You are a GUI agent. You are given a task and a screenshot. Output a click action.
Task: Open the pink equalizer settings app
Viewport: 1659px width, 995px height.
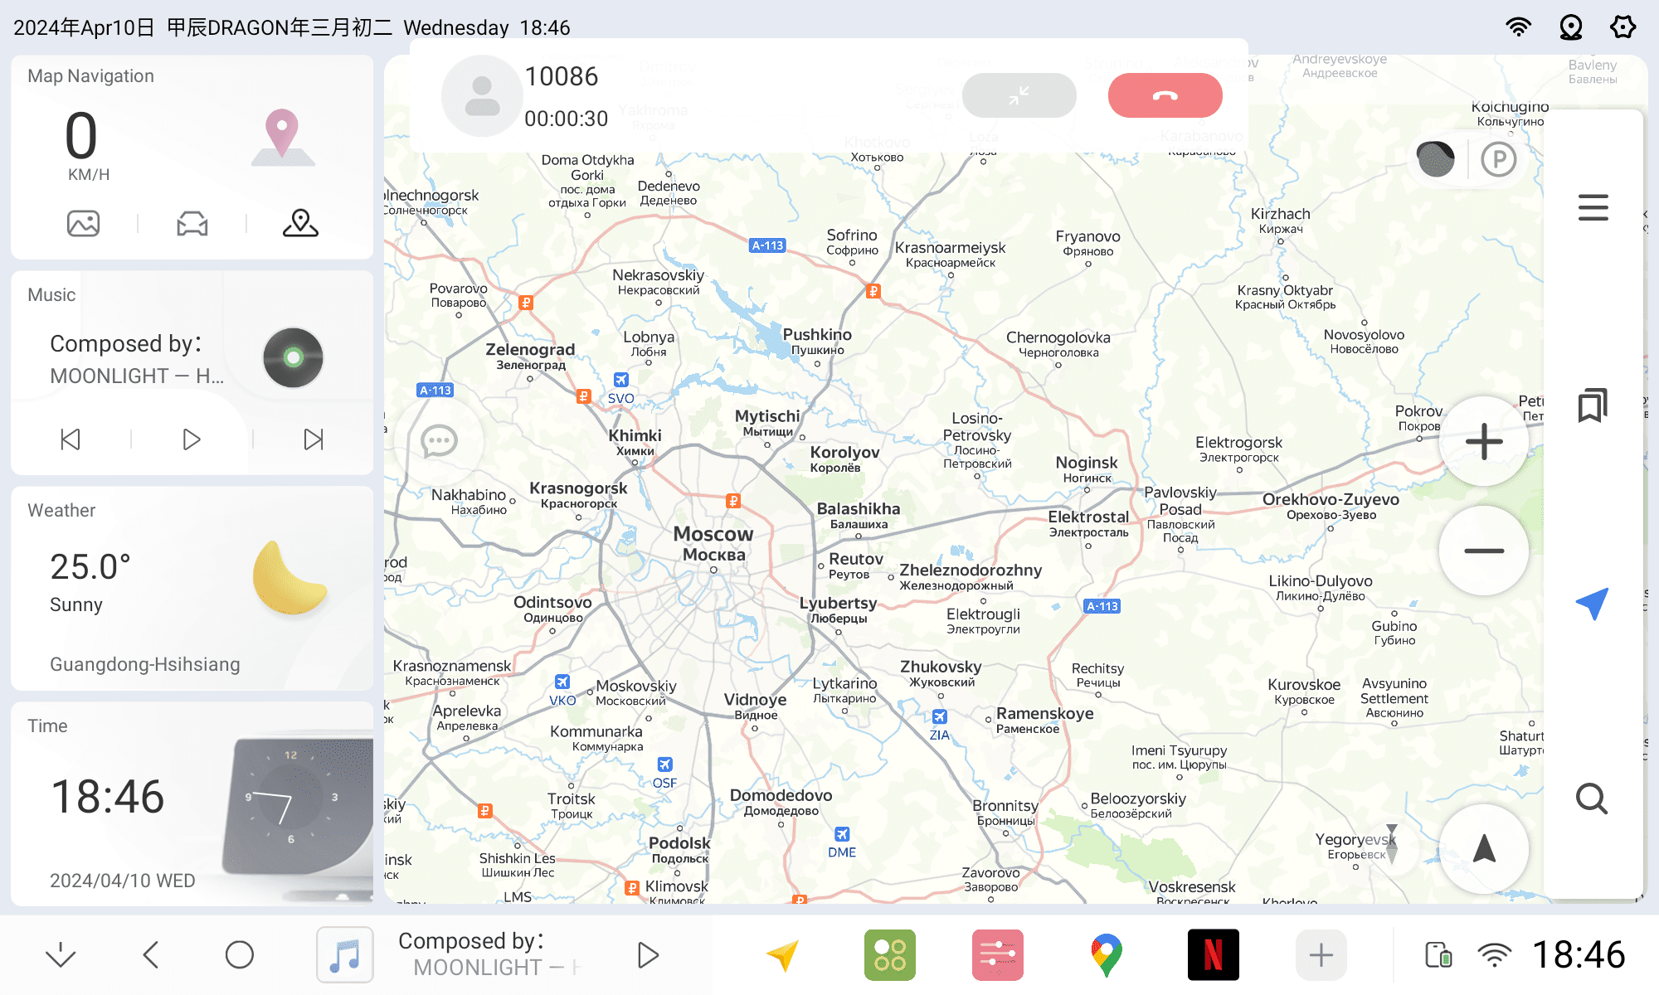click(x=998, y=955)
